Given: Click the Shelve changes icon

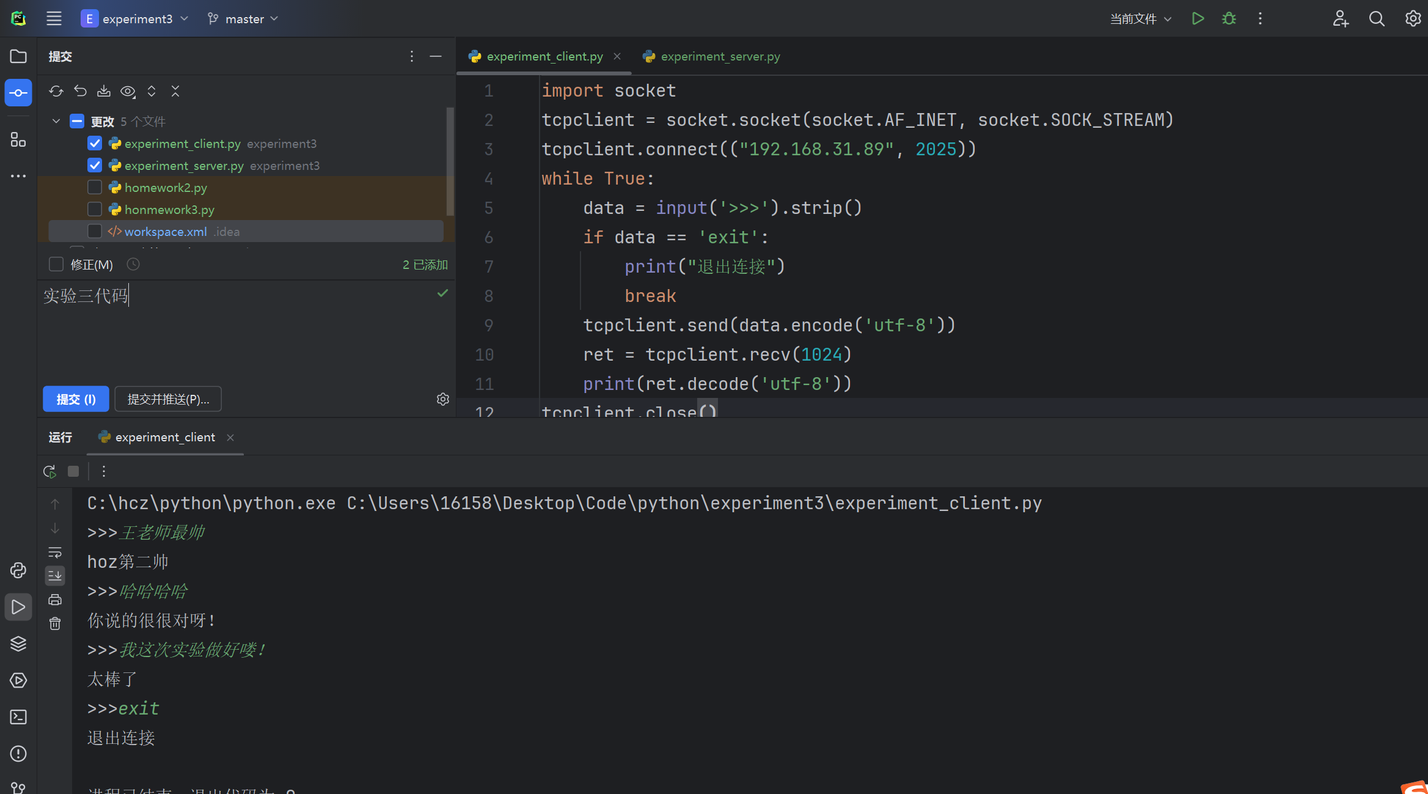Looking at the screenshot, I should (104, 91).
